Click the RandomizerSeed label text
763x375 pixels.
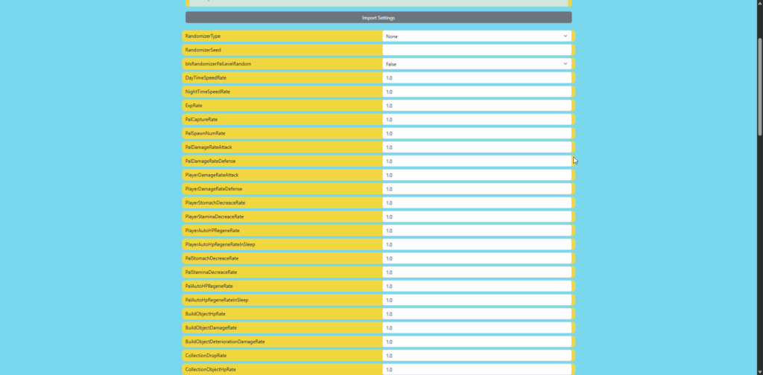[x=203, y=50]
